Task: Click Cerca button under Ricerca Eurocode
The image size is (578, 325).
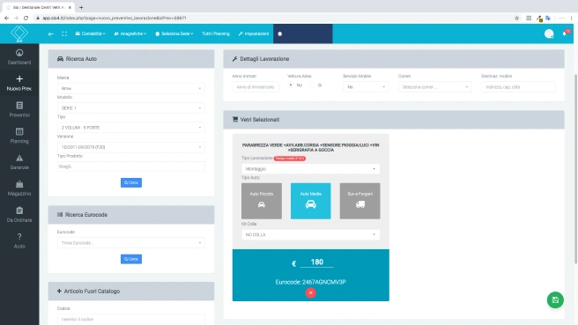Action: pos(131,259)
